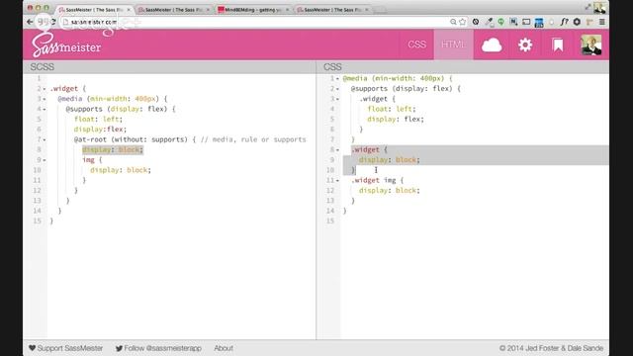
Task: Click the f? fonts extension icon
Action: tap(564, 22)
